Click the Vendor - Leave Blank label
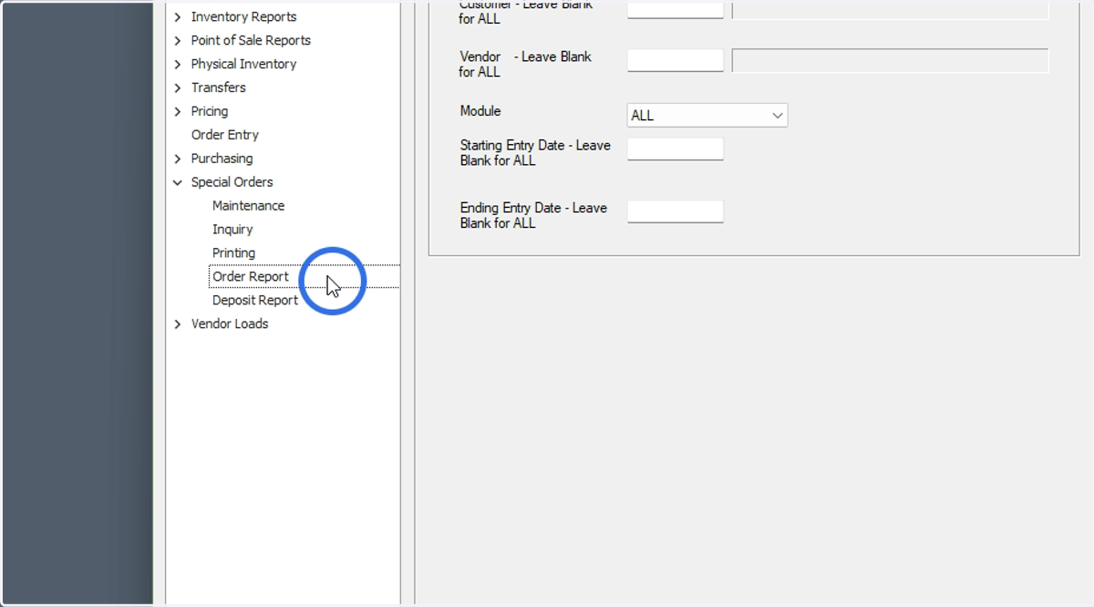 526,64
